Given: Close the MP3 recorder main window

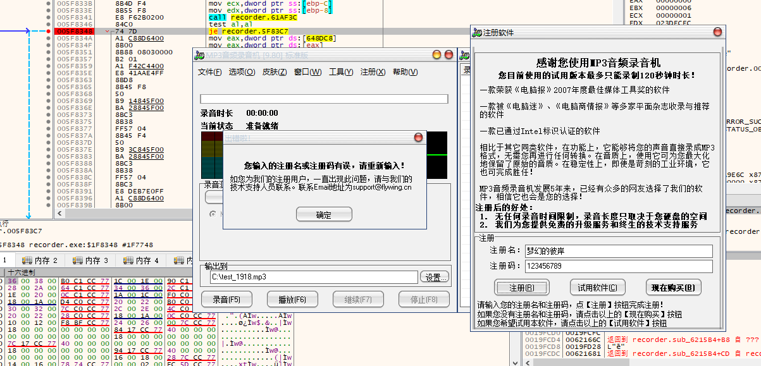Looking at the screenshot, I should tap(449, 55).
